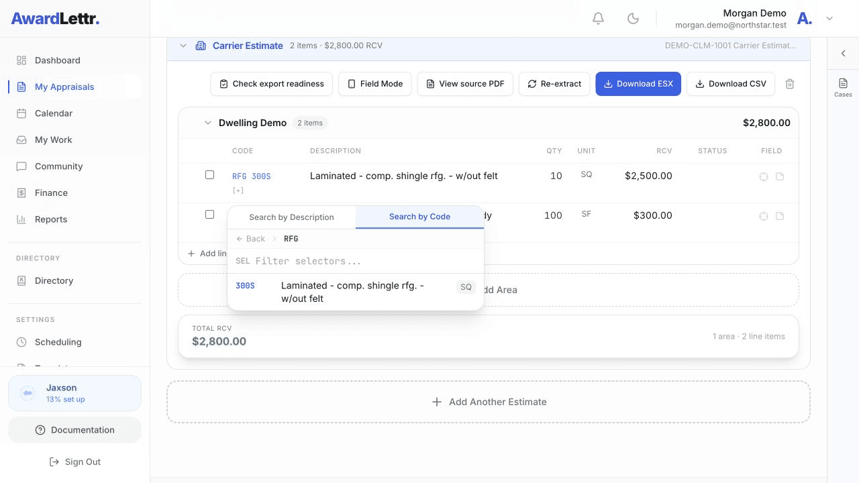Open Documentation
This screenshot has height=483, width=859.
[x=74, y=430]
